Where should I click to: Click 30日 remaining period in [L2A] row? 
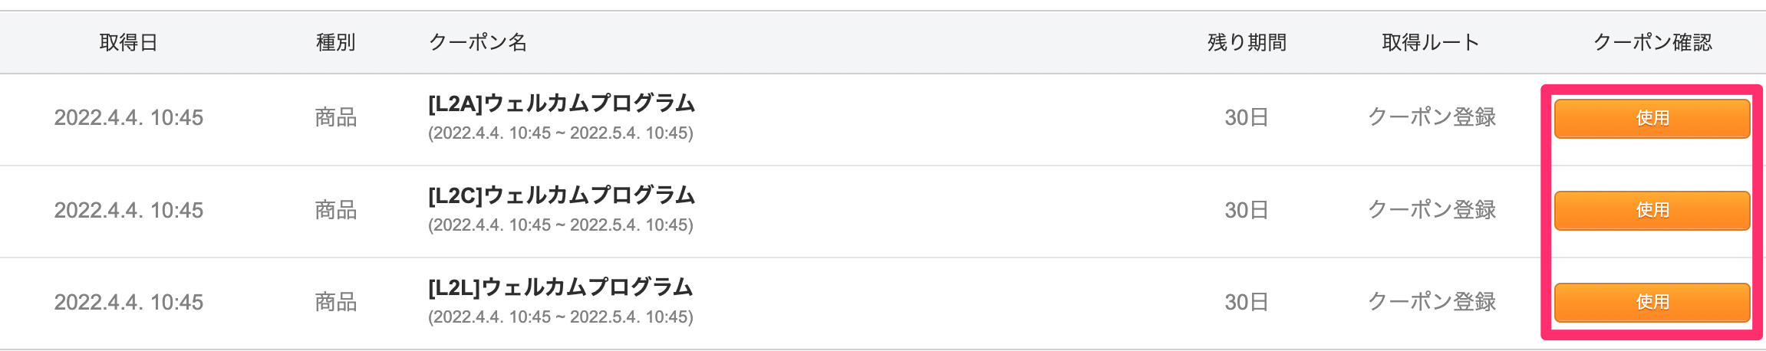click(1246, 117)
